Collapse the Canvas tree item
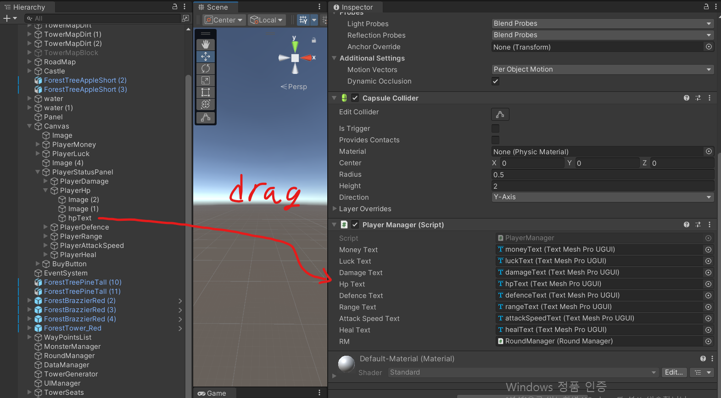This screenshot has width=721, height=398. (x=29, y=126)
